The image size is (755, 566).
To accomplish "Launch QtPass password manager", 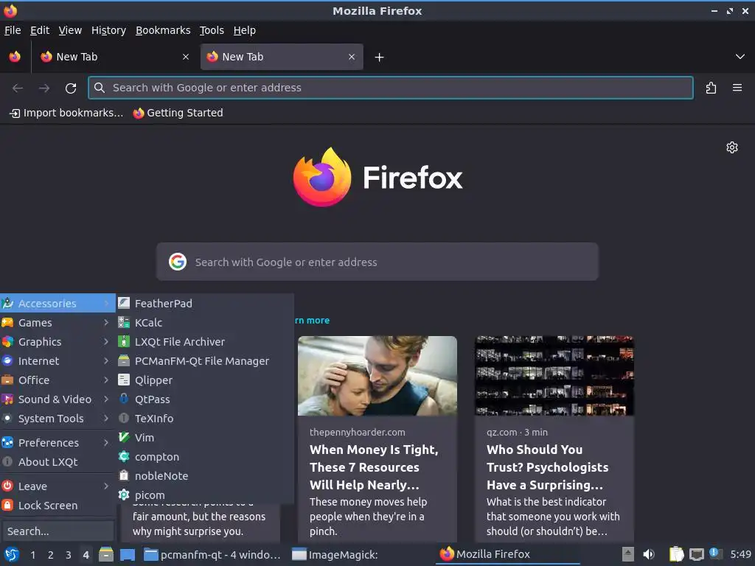I will 205,399.
